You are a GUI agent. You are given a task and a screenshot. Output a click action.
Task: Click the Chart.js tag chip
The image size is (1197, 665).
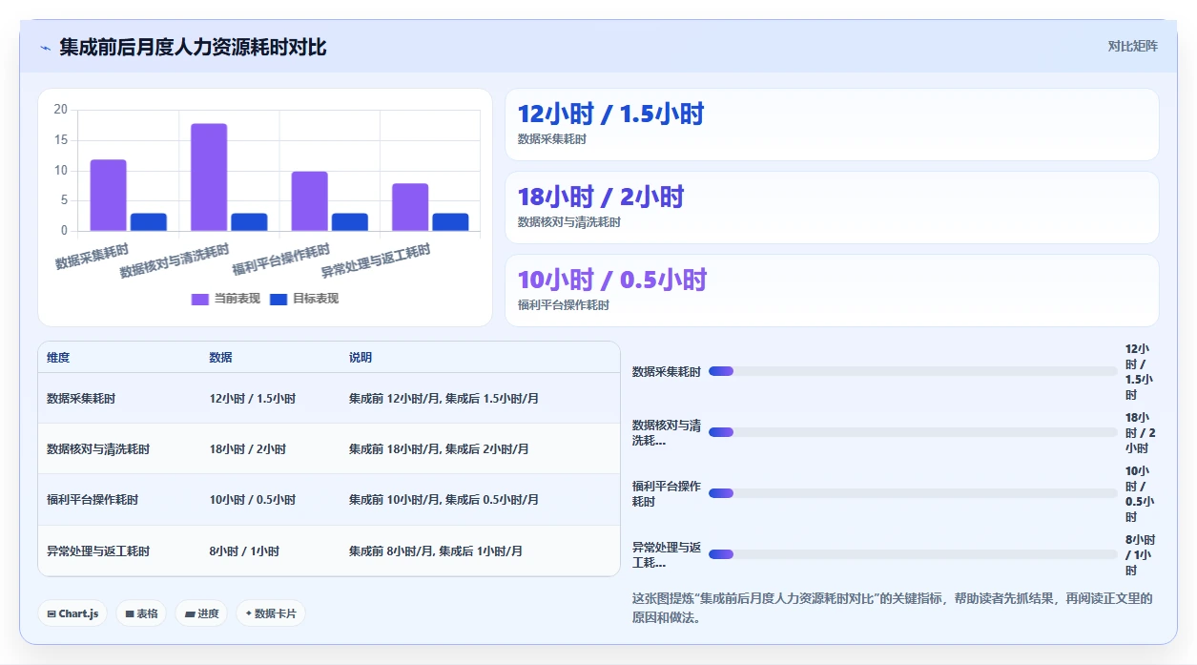pyautogui.click(x=72, y=613)
